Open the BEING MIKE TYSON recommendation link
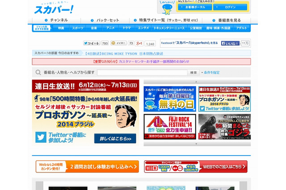This screenshot has height=190, width=286. click(124, 54)
